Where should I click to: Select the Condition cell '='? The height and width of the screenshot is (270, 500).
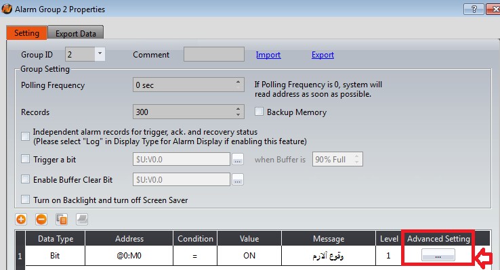(x=195, y=255)
